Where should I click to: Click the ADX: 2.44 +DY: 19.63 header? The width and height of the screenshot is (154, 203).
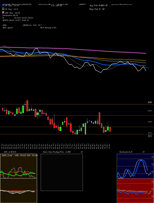click(19, 155)
